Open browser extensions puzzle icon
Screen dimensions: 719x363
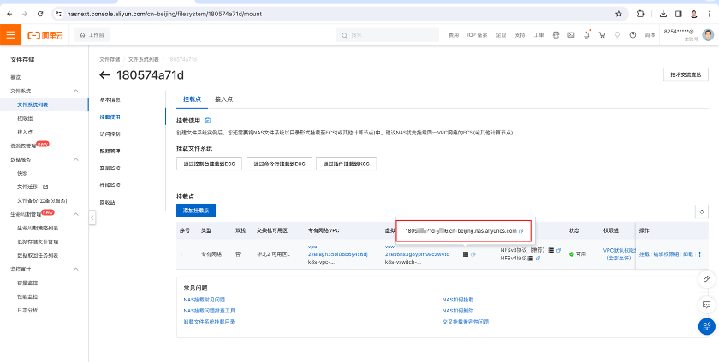(640, 14)
